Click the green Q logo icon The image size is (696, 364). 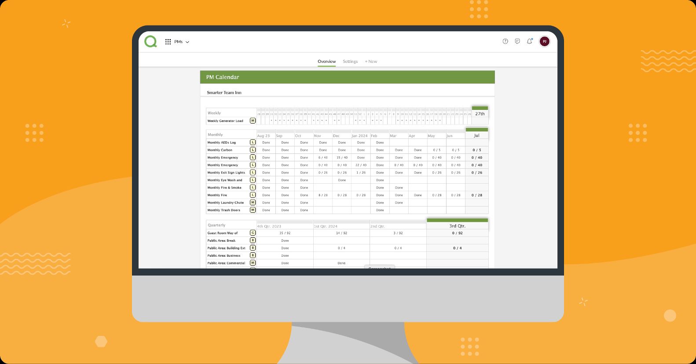click(x=150, y=41)
